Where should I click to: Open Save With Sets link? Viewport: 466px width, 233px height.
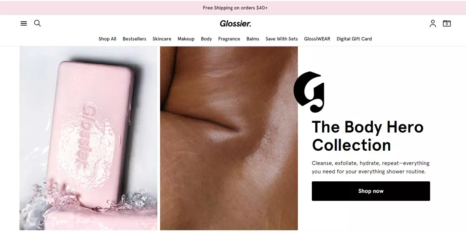(x=282, y=39)
